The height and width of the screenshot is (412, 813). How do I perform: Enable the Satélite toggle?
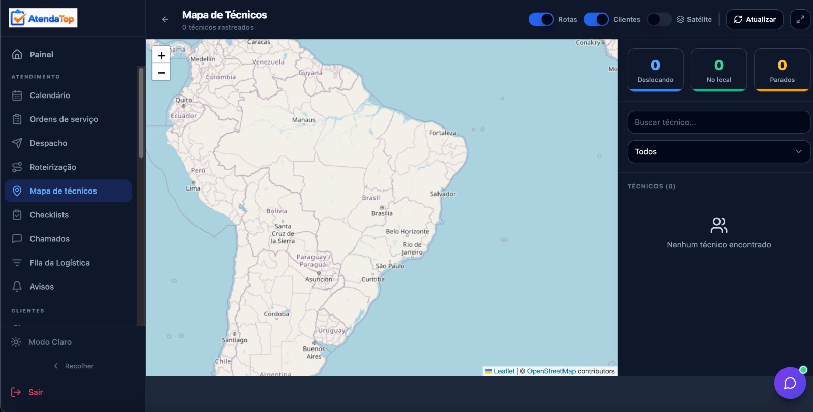coord(659,19)
